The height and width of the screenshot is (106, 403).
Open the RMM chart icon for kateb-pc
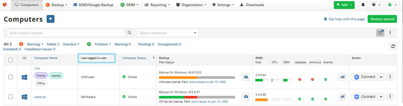tap(342, 96)
